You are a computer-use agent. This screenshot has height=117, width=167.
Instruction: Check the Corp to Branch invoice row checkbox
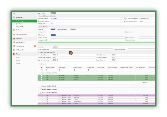click(x=42, y=101)
